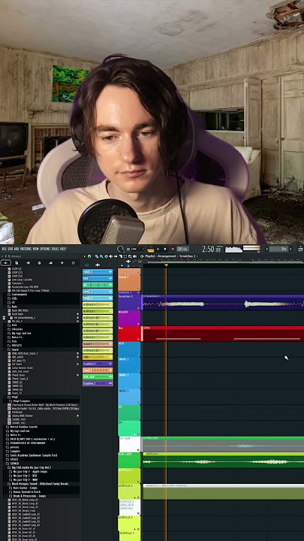Viewport: 304px width, 541px height.
Task: Expand the Fills folder
Action: [14, 298]
